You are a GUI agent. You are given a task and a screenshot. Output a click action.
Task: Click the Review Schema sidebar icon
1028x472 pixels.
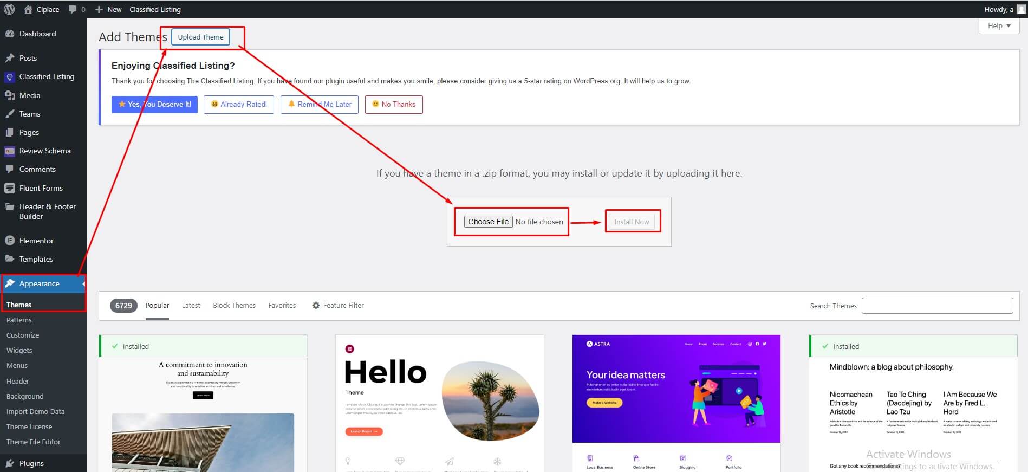pyautogui.click(x=10, y=151)
